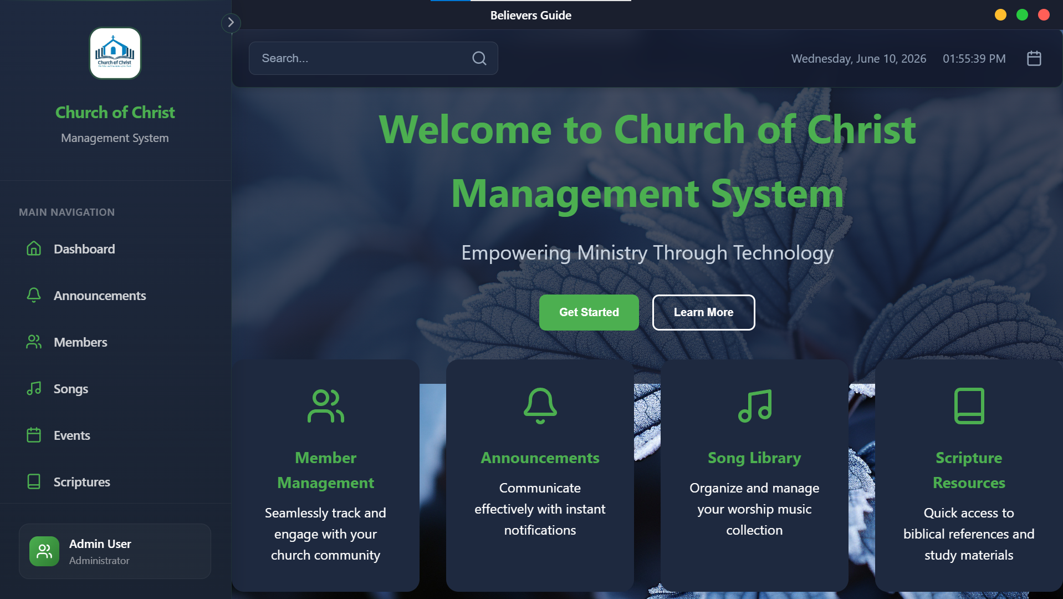
Task: Click the Get Started button
Action: point(589,312)
